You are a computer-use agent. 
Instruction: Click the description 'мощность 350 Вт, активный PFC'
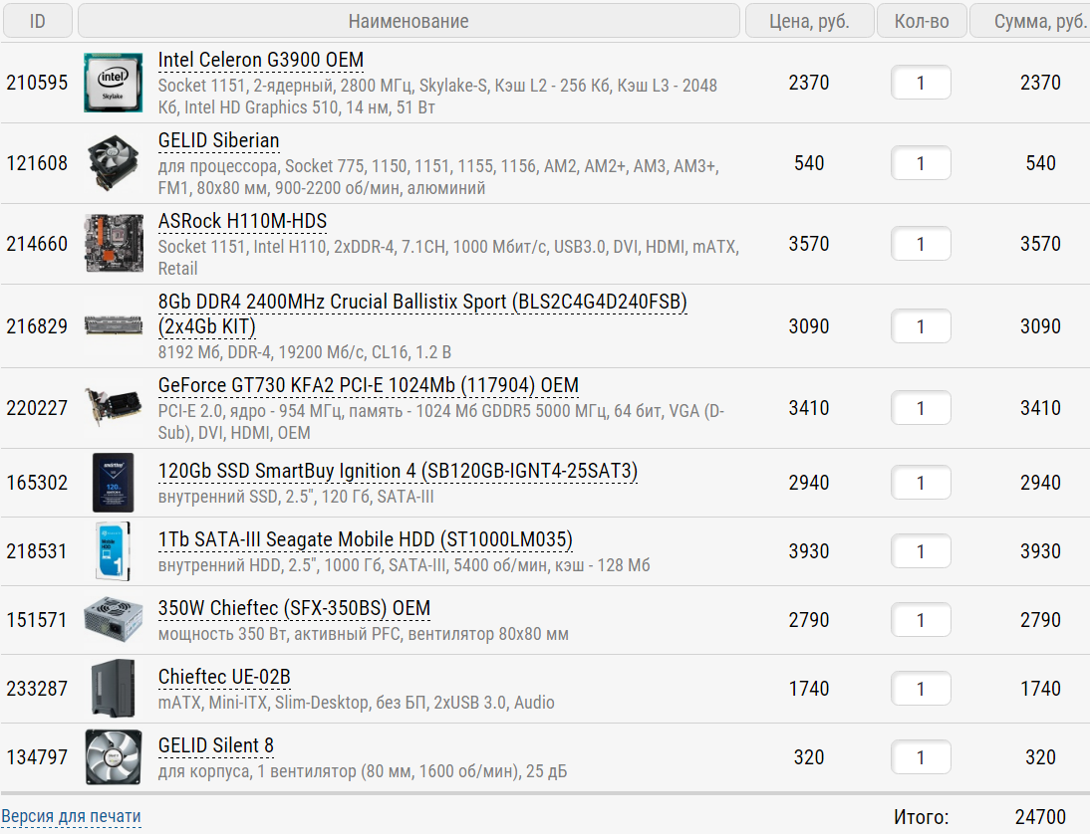click(x=363, y=634)
